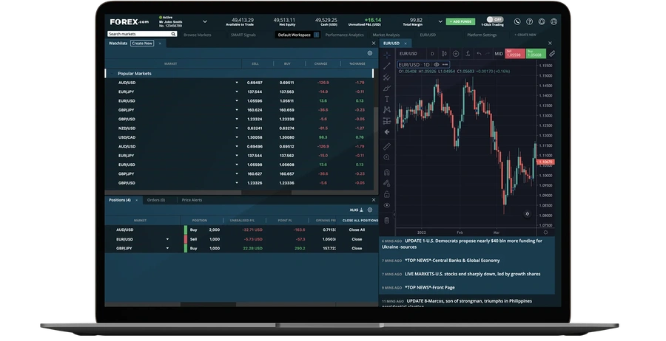Viewport: 666px width, 341px height.
Task: Click the green Add Funds button
Action: 460,21
